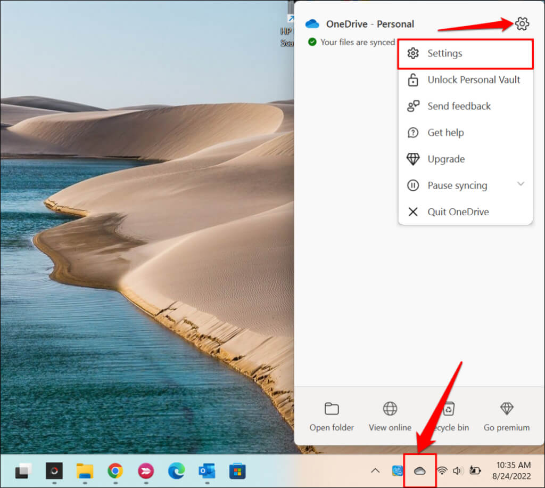Open the OneDrive gear menu icon
Image resolution: width=545 pixels, height=488 pixels.
[x=522, y=23]
